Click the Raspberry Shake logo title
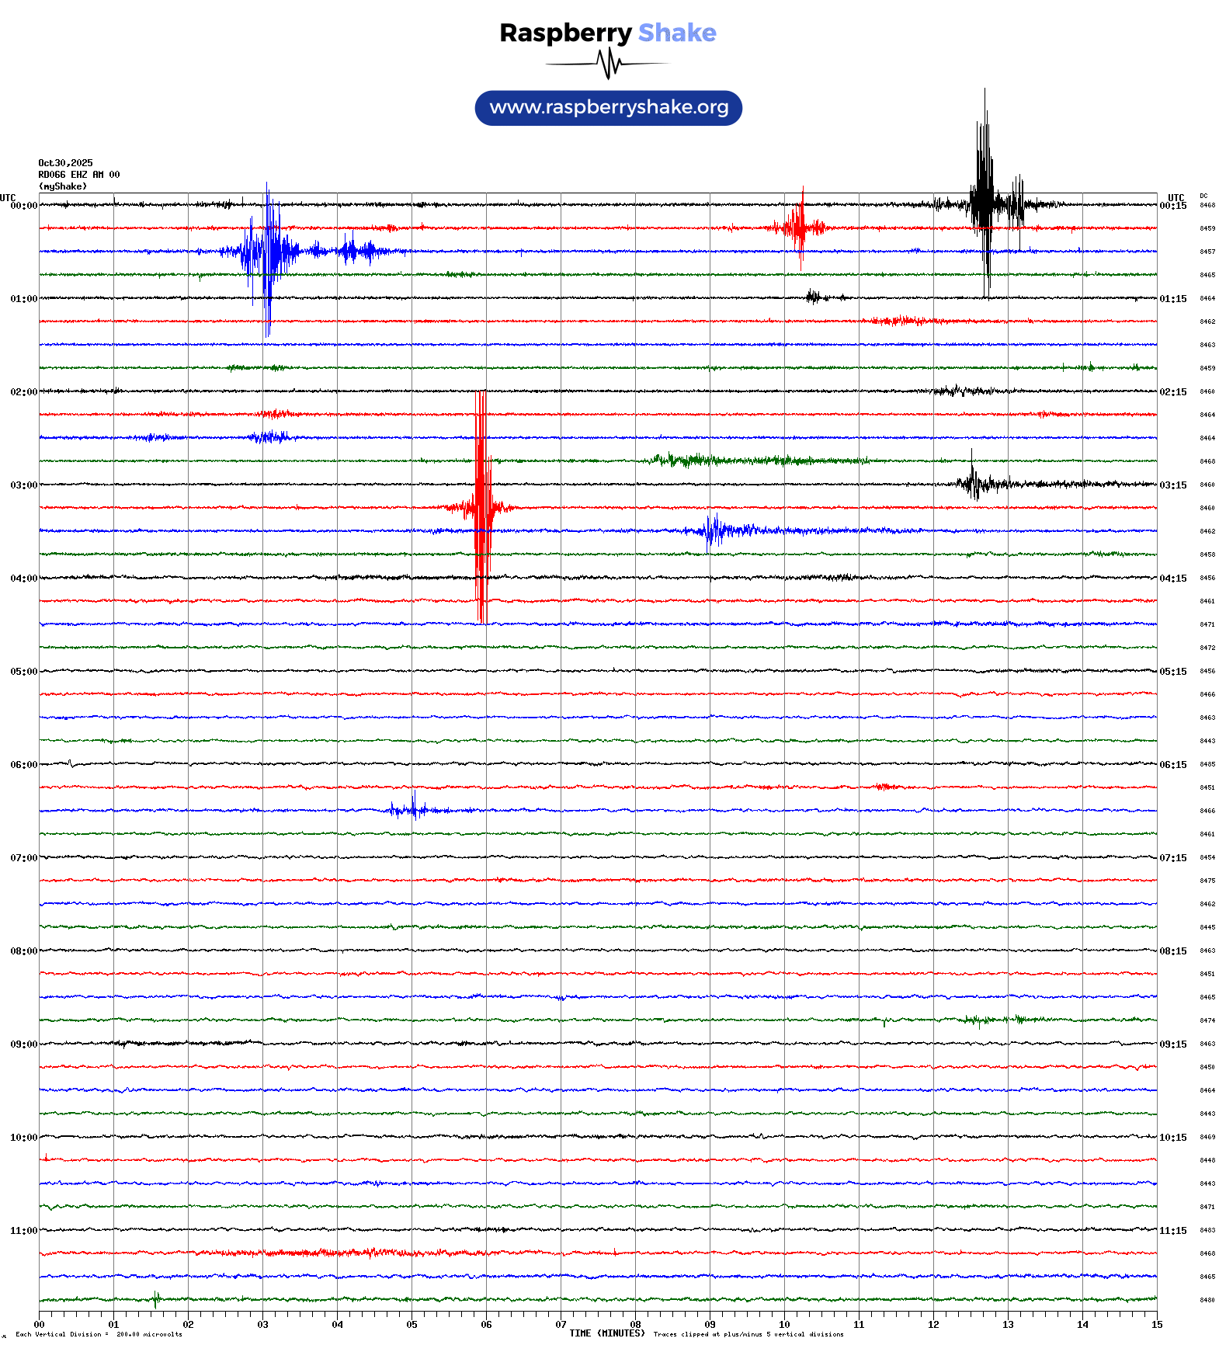1219x1345 pixels. pyautogui.click(x=607, y=33)
